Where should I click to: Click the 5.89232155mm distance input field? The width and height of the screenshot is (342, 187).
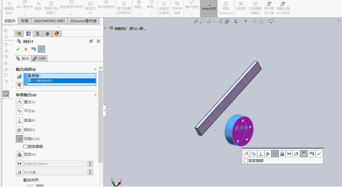[55, 164]
